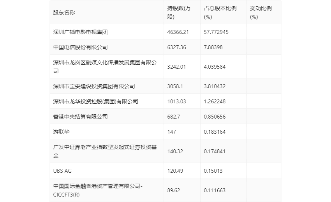331x202 pixels.
Task: Click the 变动比例(%) column header
Action: click(x=261, y=12)
